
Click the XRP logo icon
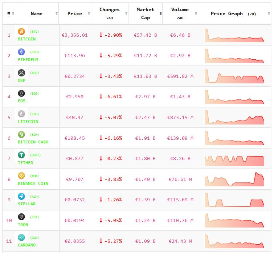tap(21, 73)
